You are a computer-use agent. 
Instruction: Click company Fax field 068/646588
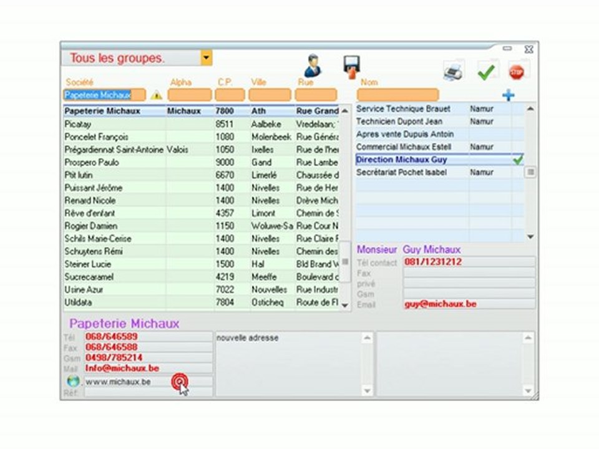coord(149,347)
